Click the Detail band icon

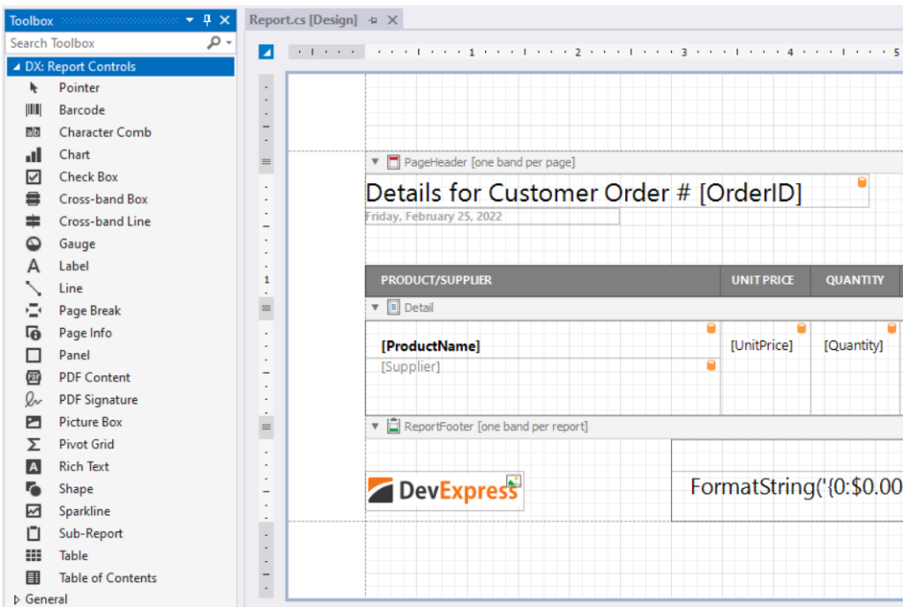click(x=393, y=307)
